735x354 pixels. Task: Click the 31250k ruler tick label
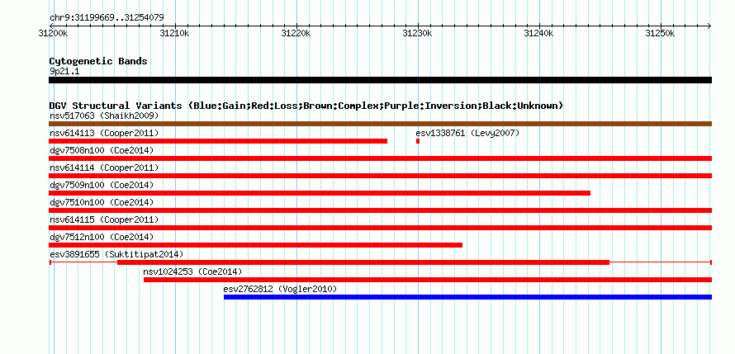click(x=661, y=33)
